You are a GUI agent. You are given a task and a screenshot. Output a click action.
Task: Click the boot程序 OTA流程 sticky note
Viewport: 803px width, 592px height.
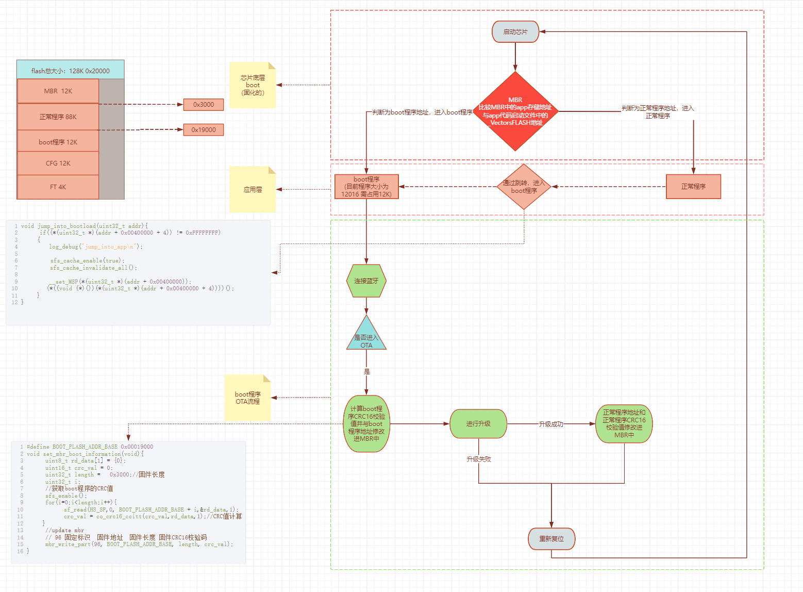click(x=247, y=398)
